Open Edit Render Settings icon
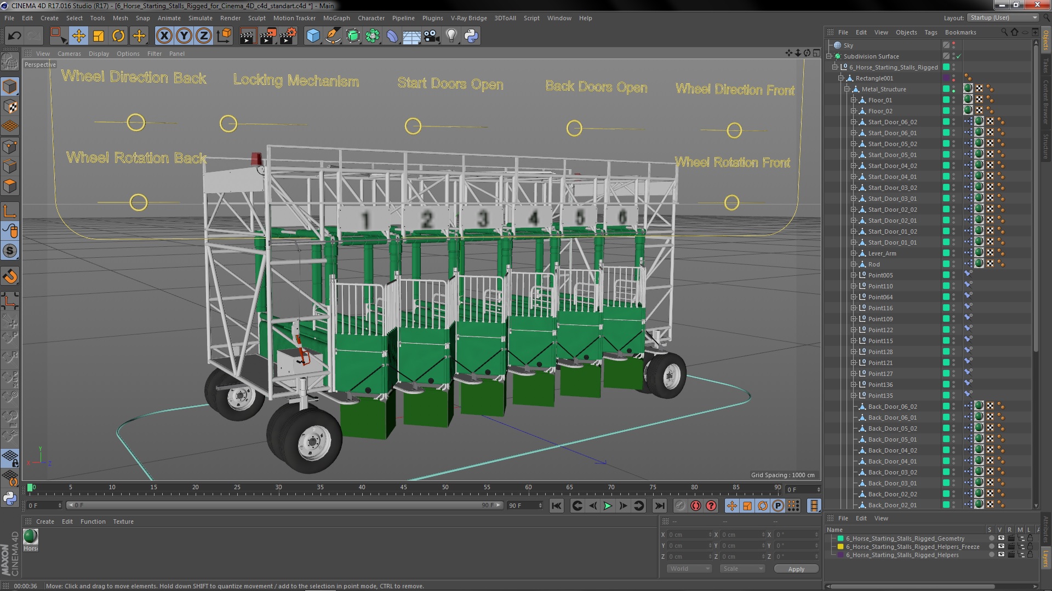Image resolution: width=1052 pixels, height=591 pixels. pos(288,36)
